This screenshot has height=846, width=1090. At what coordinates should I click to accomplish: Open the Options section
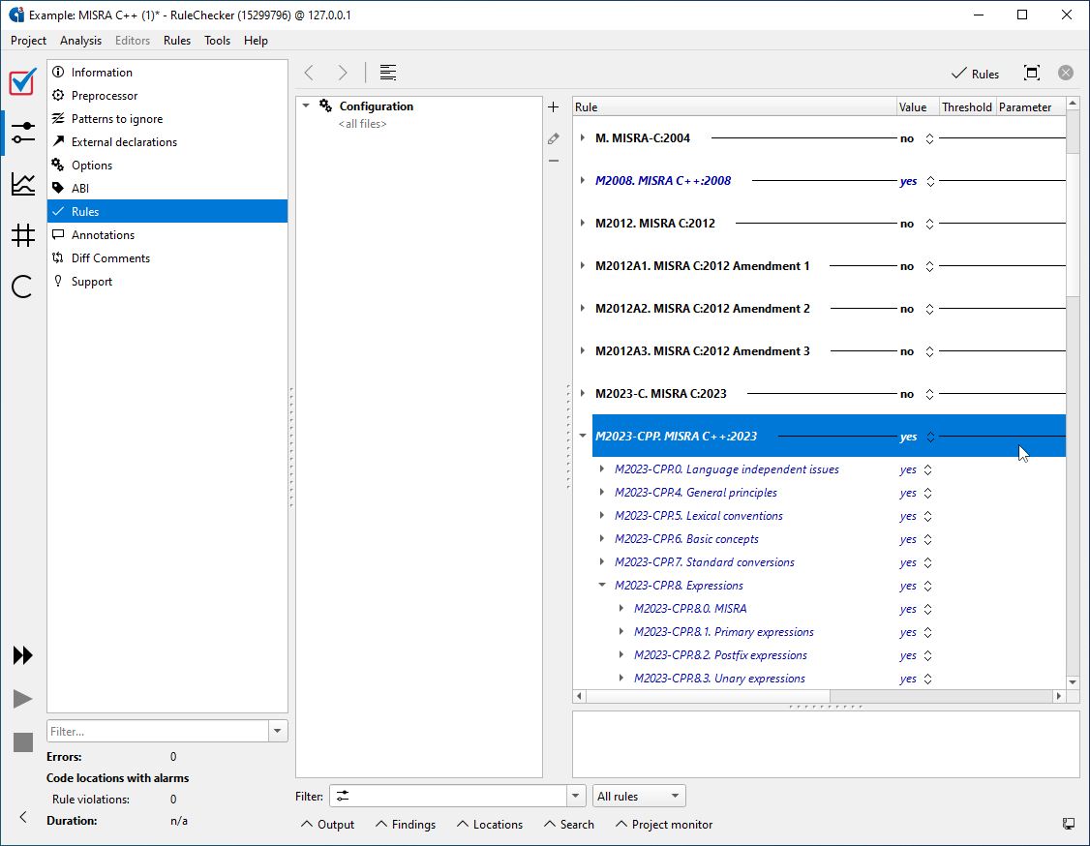pos(167,166)
